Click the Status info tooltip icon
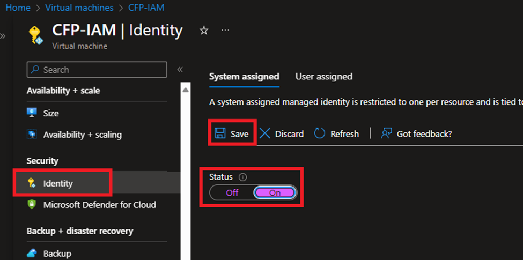Image resolution: width=523 pixels, height=260 pixels. pyautogui.click(x=242, y=177)
